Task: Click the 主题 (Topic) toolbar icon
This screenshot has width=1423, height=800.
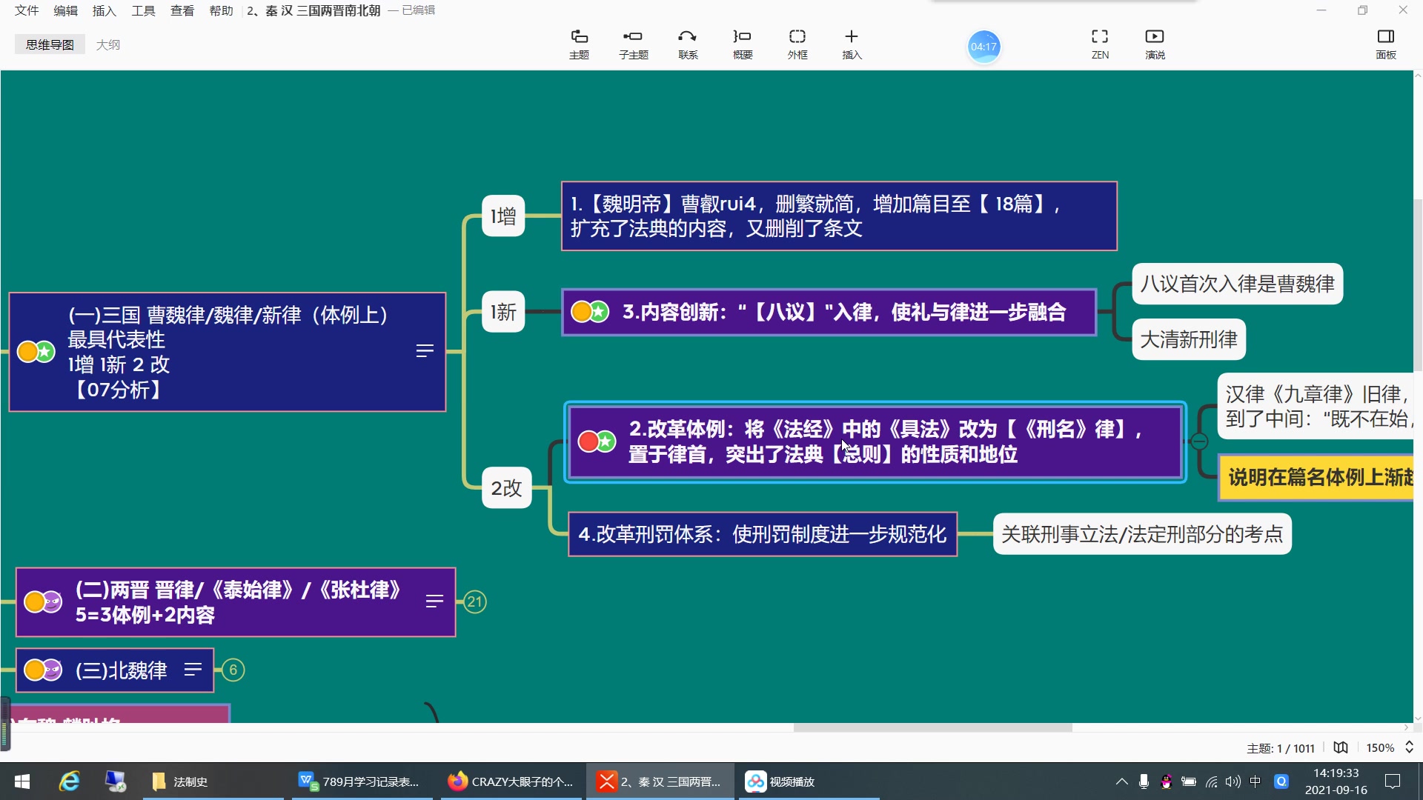Action: 579,44
